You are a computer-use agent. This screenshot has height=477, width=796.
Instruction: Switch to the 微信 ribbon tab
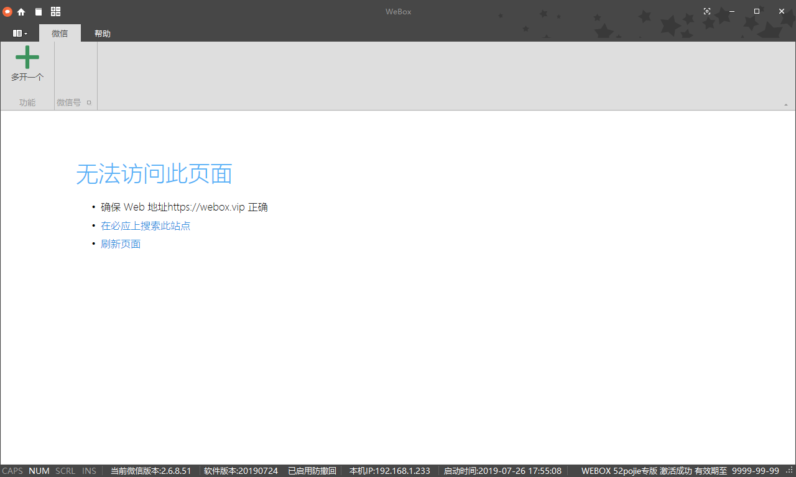[60, 34]
